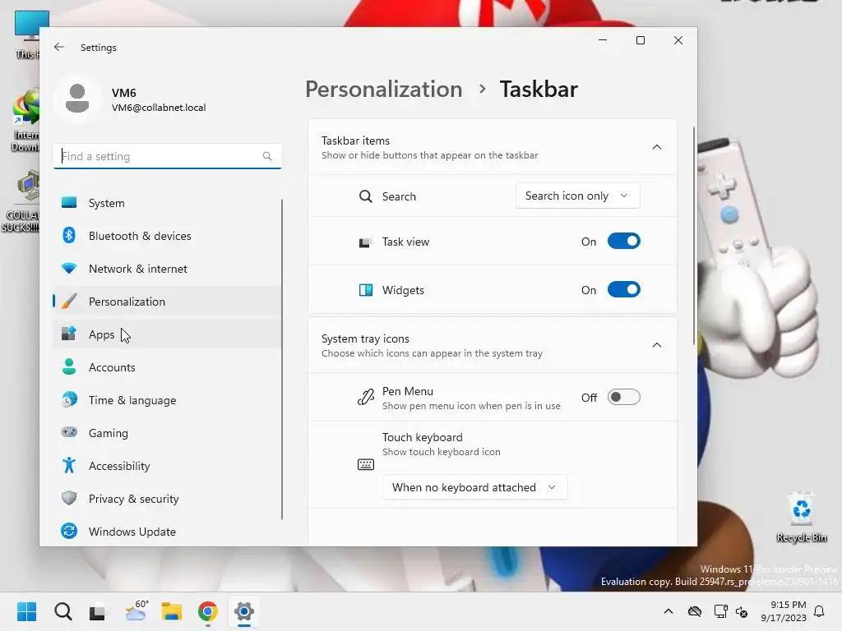Click Settings gear icon on taskbar

243,611
